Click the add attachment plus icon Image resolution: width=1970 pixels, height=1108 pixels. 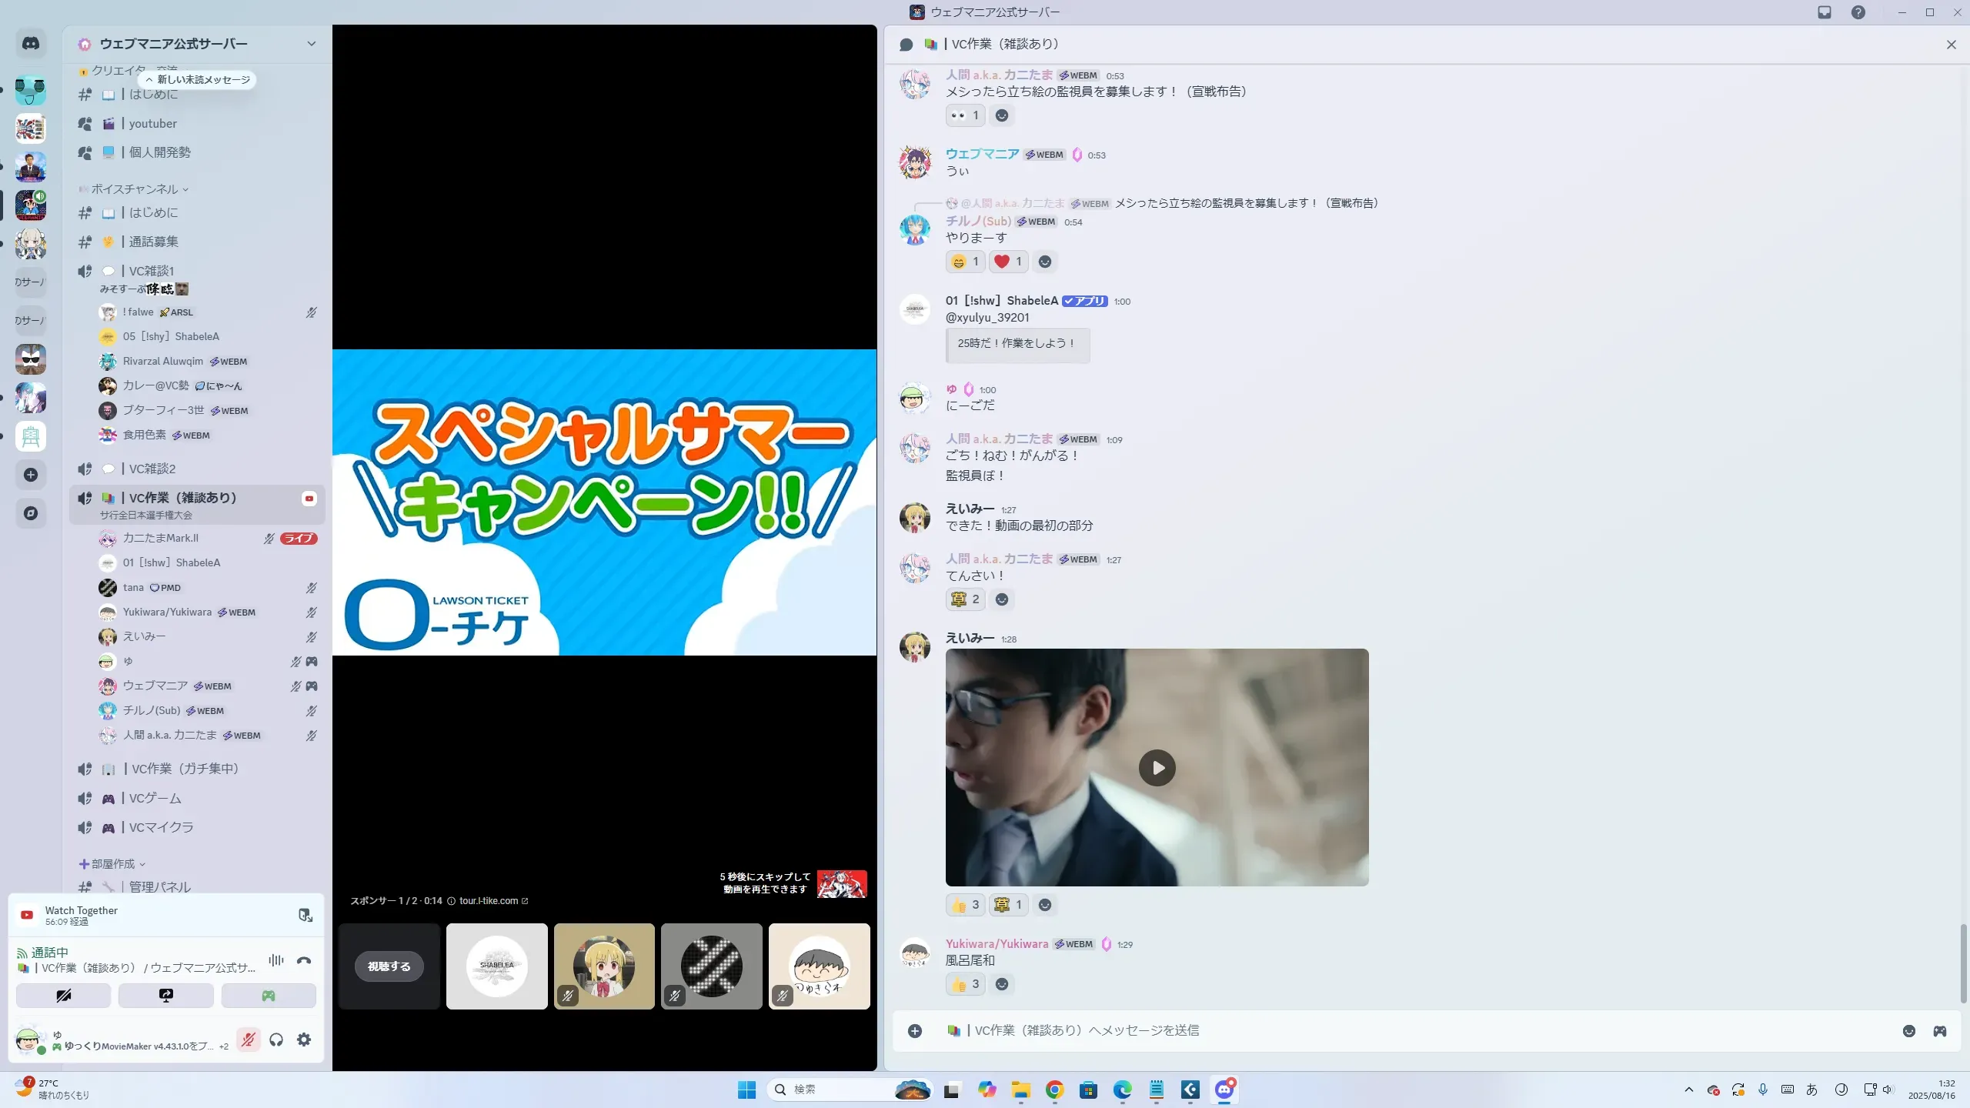(915, 1031)
